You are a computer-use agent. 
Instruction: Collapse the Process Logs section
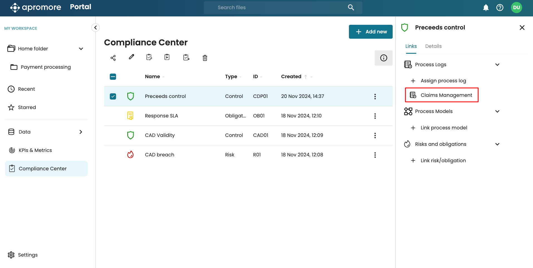[497, 65]
